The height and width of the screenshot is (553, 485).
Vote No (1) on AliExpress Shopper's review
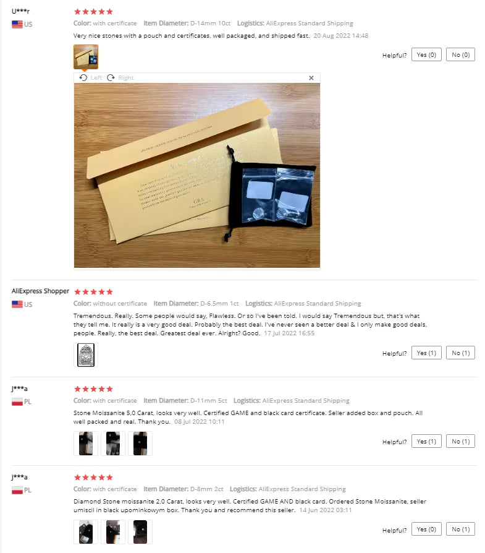[460, 353]
